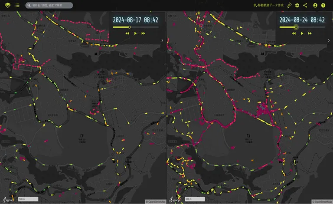Image resolution: width=333 pixels, height=204 pixels.
Task: Fast forward the right map timeline
Action: click(310, 33)
